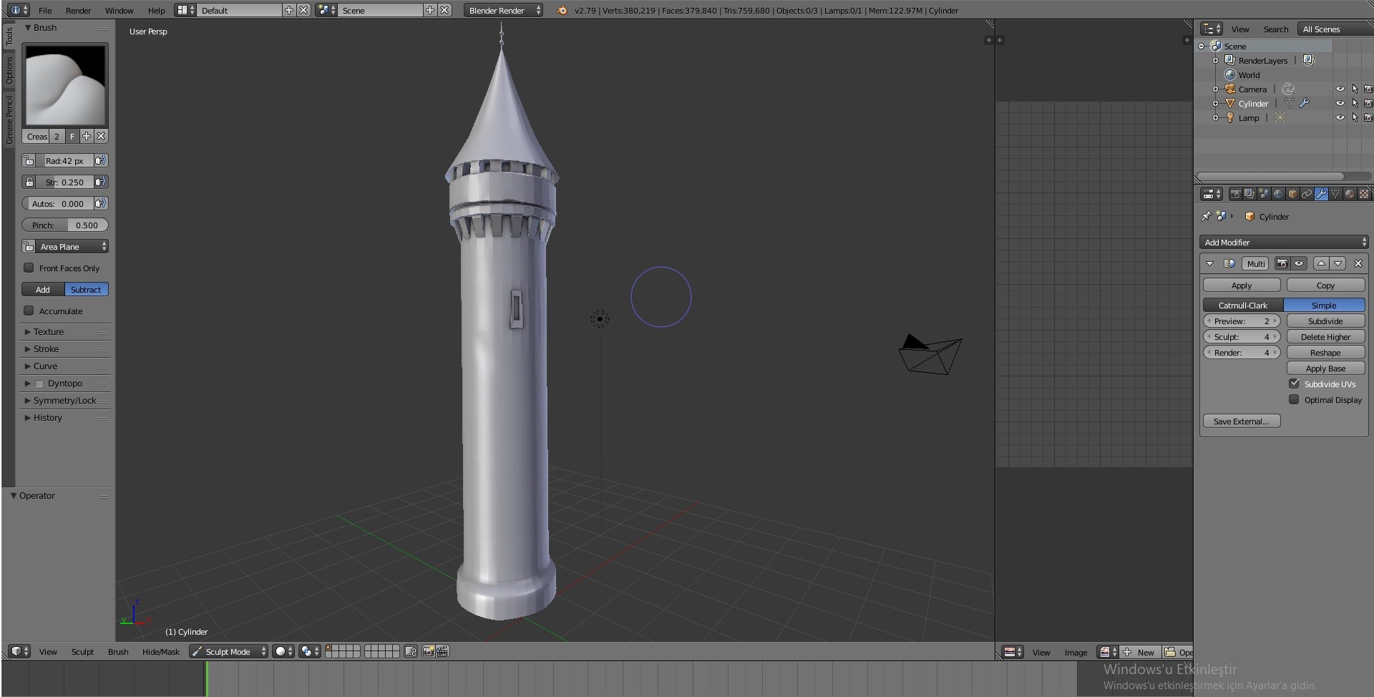Viewport: 1374px width, 697px height.
Task: Open the Mesh Data tab triangle icon
Action: [1335, 194]
